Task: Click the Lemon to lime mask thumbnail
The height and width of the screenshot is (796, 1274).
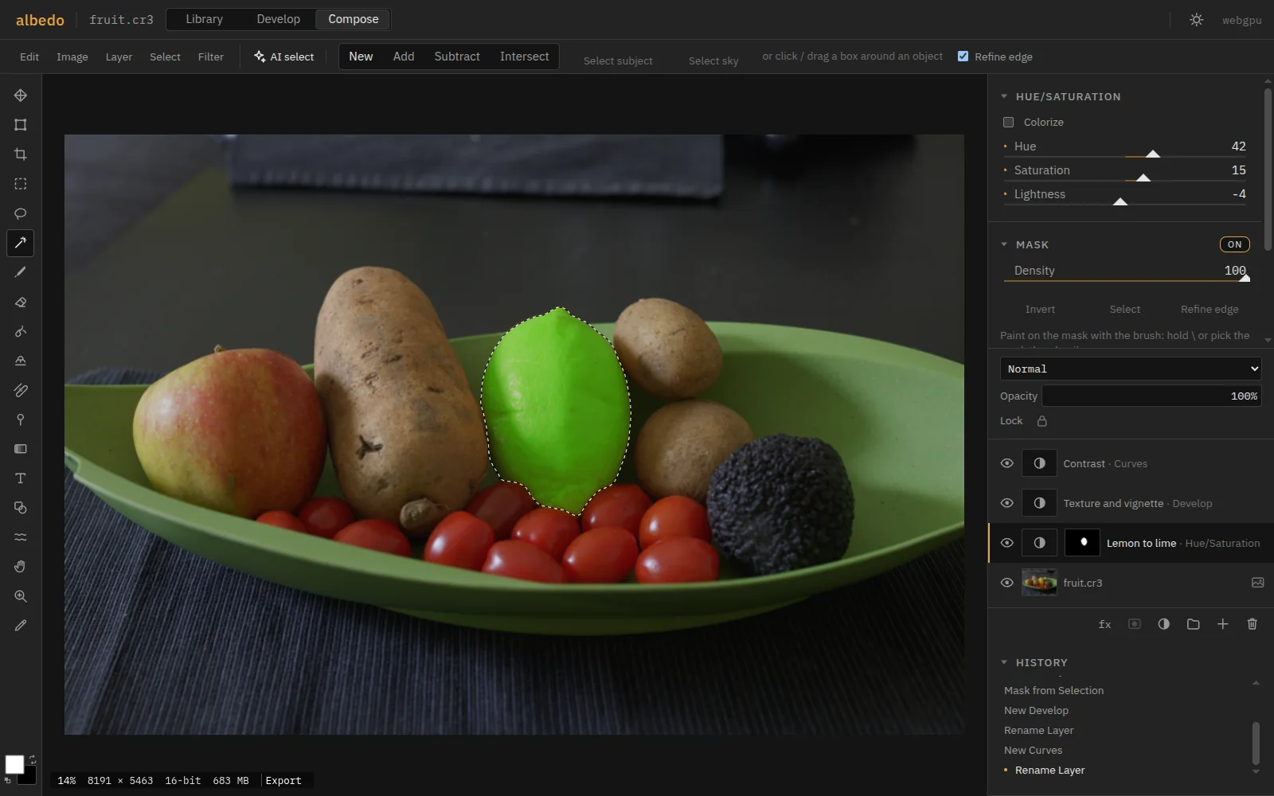Action: [1082, 543]
